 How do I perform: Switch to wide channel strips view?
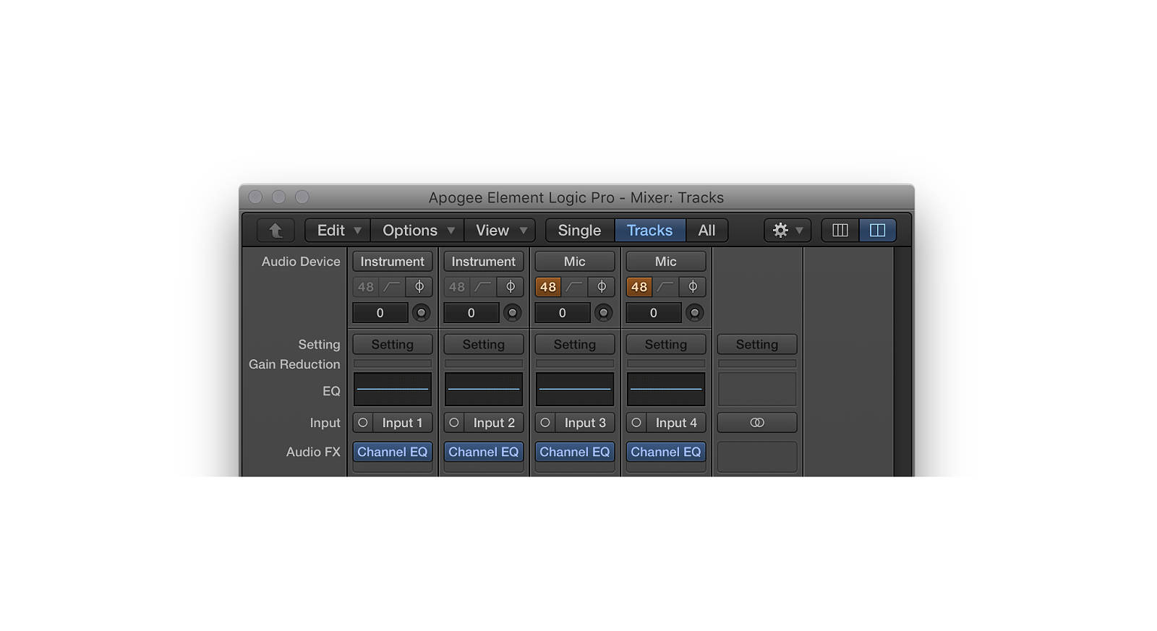(x=877, y=231)
